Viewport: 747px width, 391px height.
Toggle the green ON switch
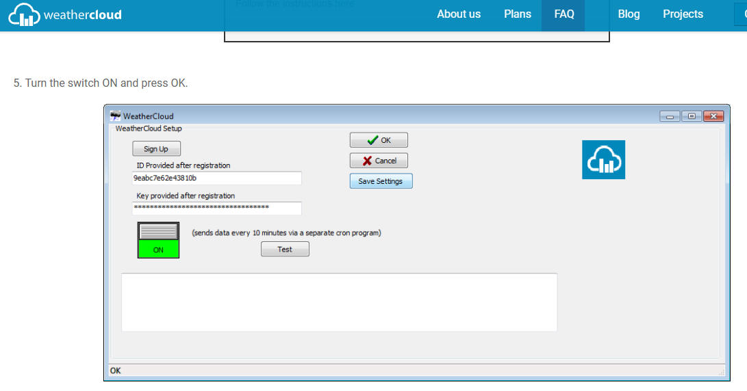[158, 240]
